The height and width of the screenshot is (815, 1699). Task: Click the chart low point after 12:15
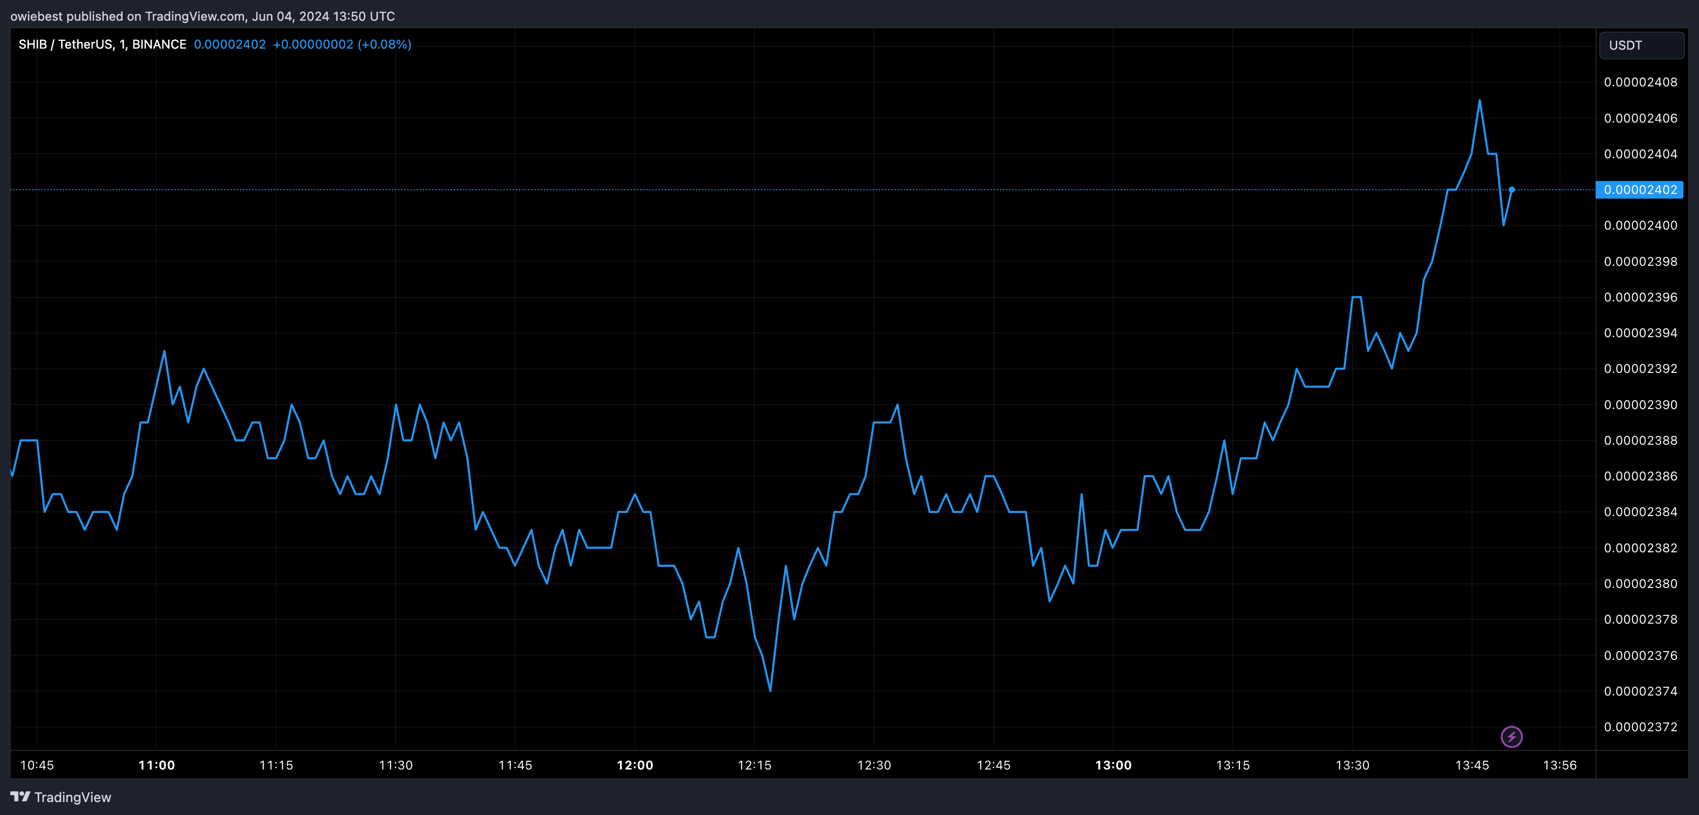click(x=770, y=690)
